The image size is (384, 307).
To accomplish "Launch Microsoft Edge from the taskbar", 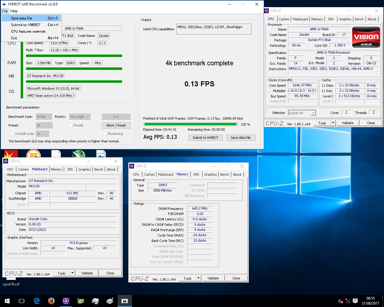I will point(37,301).
